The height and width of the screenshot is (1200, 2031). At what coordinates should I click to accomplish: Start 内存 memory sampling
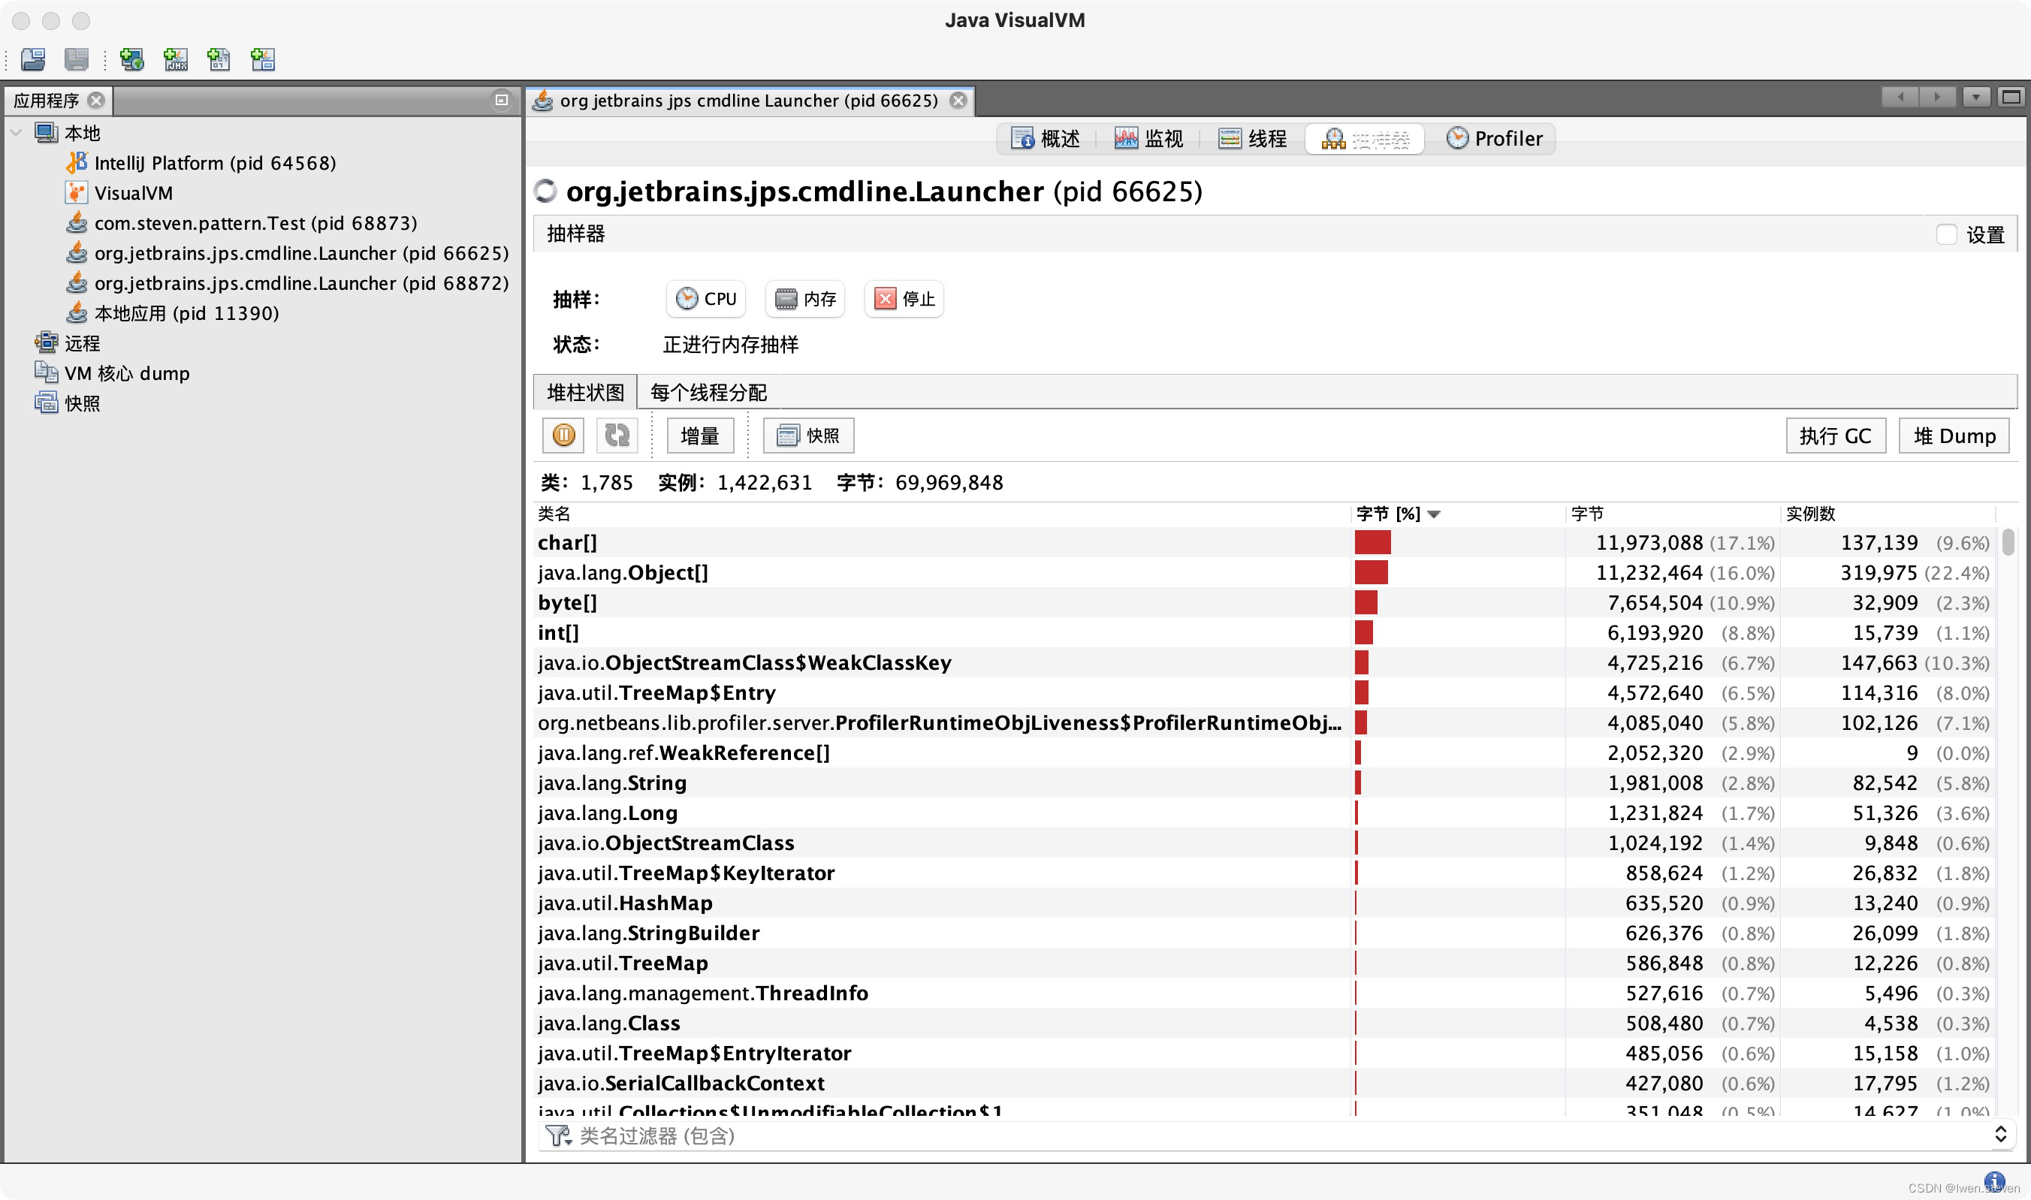click(806, 299)
